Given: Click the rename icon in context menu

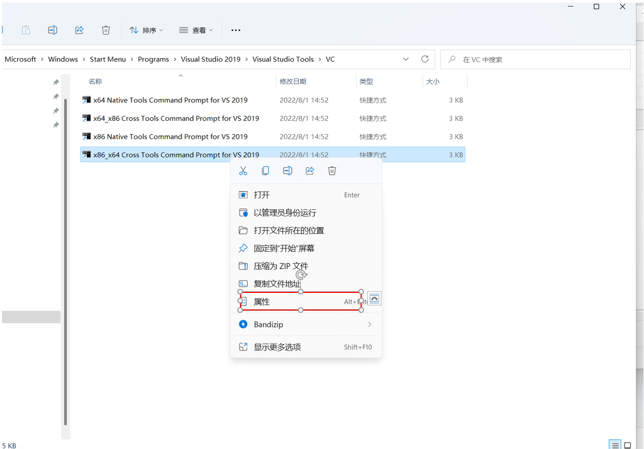Looking at the screenshot, I should click(287, 171).
